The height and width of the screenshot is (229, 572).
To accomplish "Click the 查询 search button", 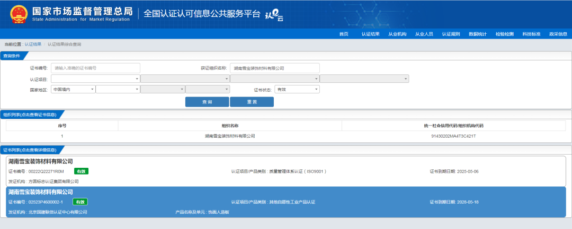I will [207, 102].
